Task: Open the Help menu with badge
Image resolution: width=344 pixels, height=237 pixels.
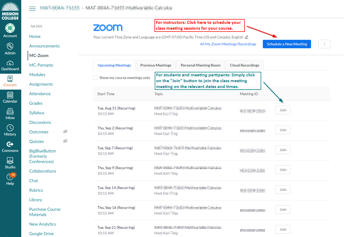Action: (x=10, y=179)
